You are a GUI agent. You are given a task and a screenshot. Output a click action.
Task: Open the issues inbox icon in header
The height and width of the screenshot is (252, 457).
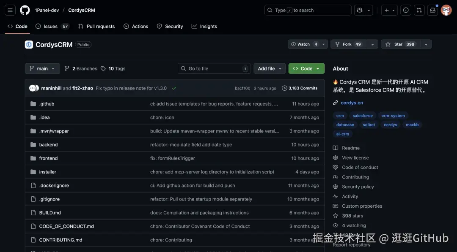[x=406, y=10]
